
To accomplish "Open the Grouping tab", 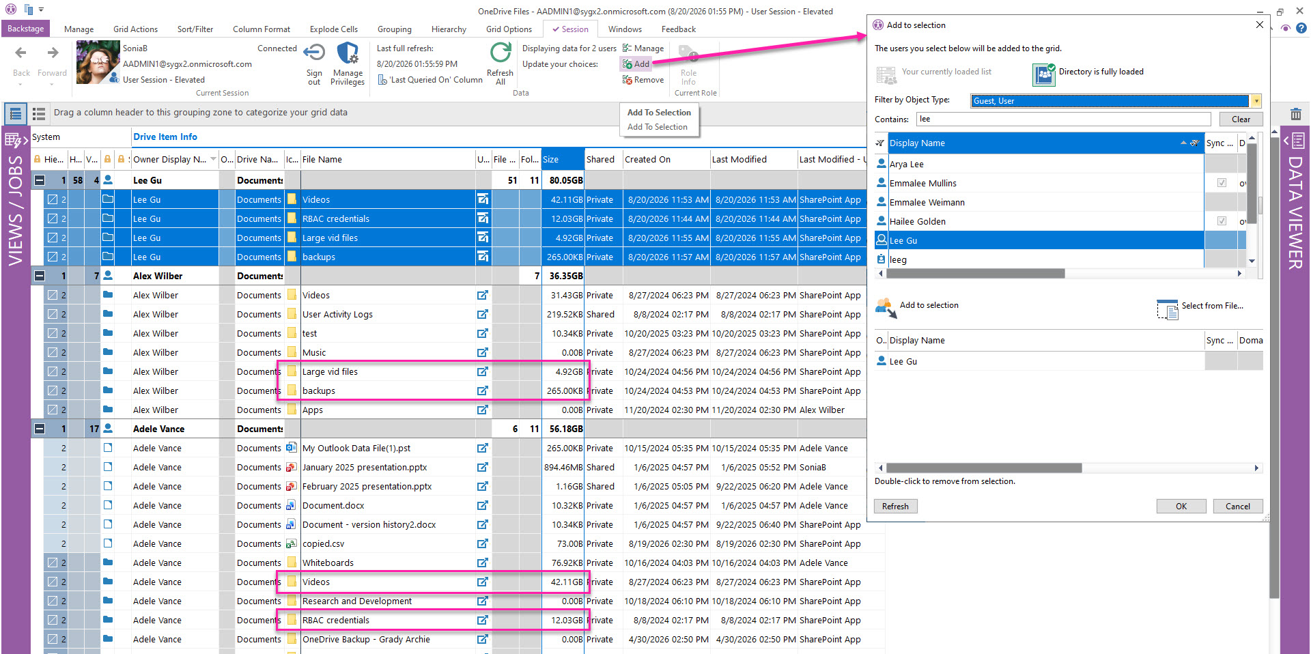I will (395, 29).
